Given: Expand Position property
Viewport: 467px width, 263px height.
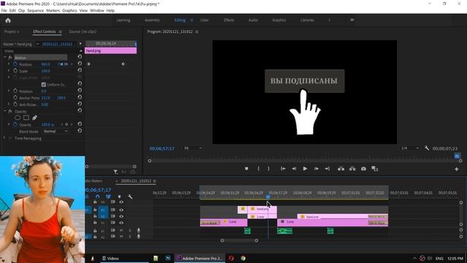Looking at the screenshot, I should click(x=9, y=64).
